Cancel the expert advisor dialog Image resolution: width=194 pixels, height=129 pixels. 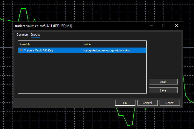point(147,103)
